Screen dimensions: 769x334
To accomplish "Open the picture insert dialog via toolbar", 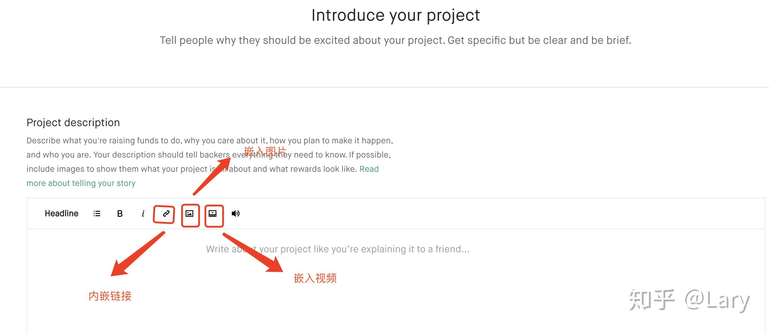I will (x=190, y=213).
